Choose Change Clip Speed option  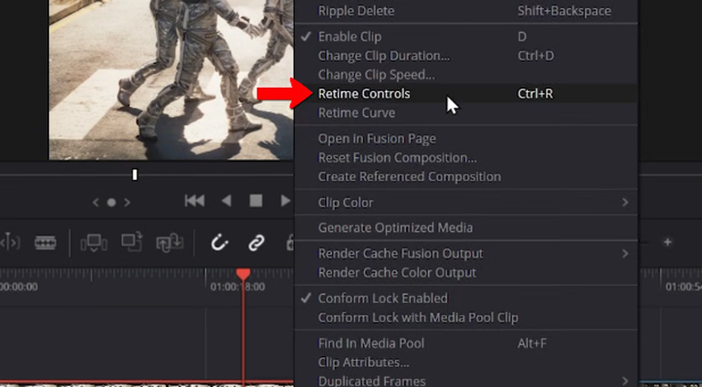465,75
